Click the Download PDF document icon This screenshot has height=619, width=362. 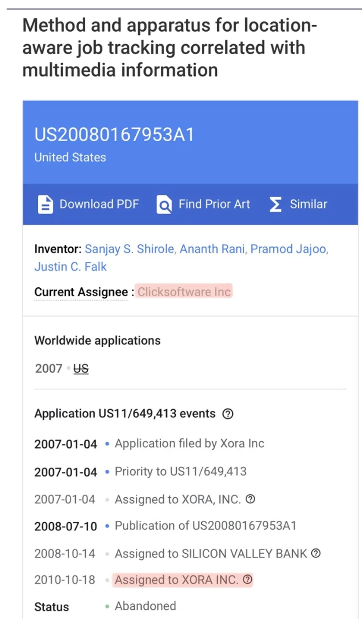pos(45,204)
